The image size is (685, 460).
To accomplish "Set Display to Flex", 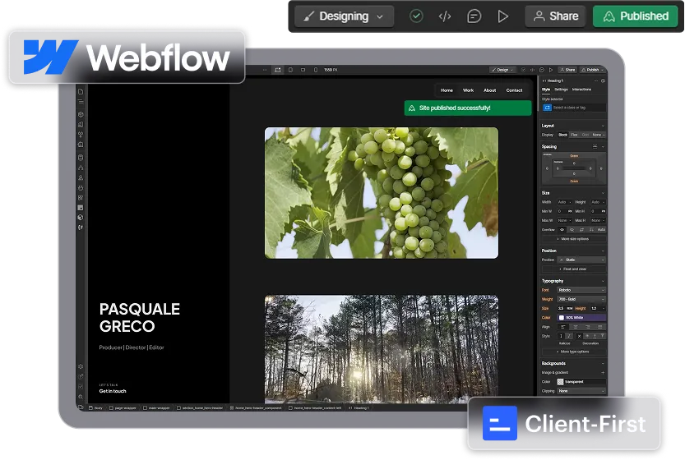I will 575,135.
